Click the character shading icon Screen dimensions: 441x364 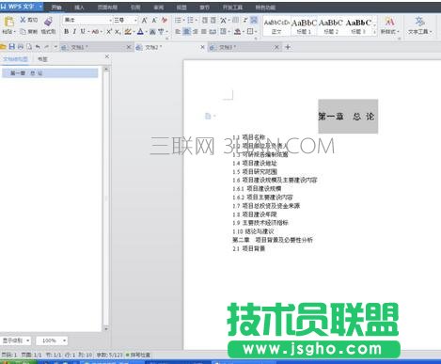[x=152, y=32]
